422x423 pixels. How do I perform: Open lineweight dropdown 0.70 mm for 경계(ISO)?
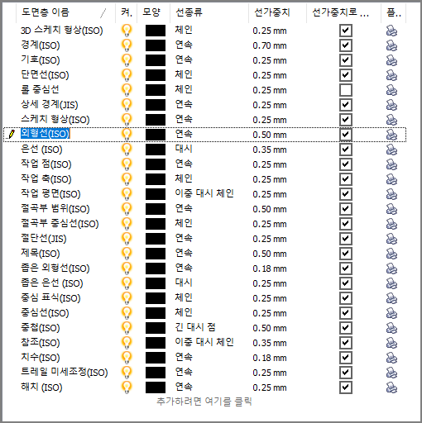(270, 45)
